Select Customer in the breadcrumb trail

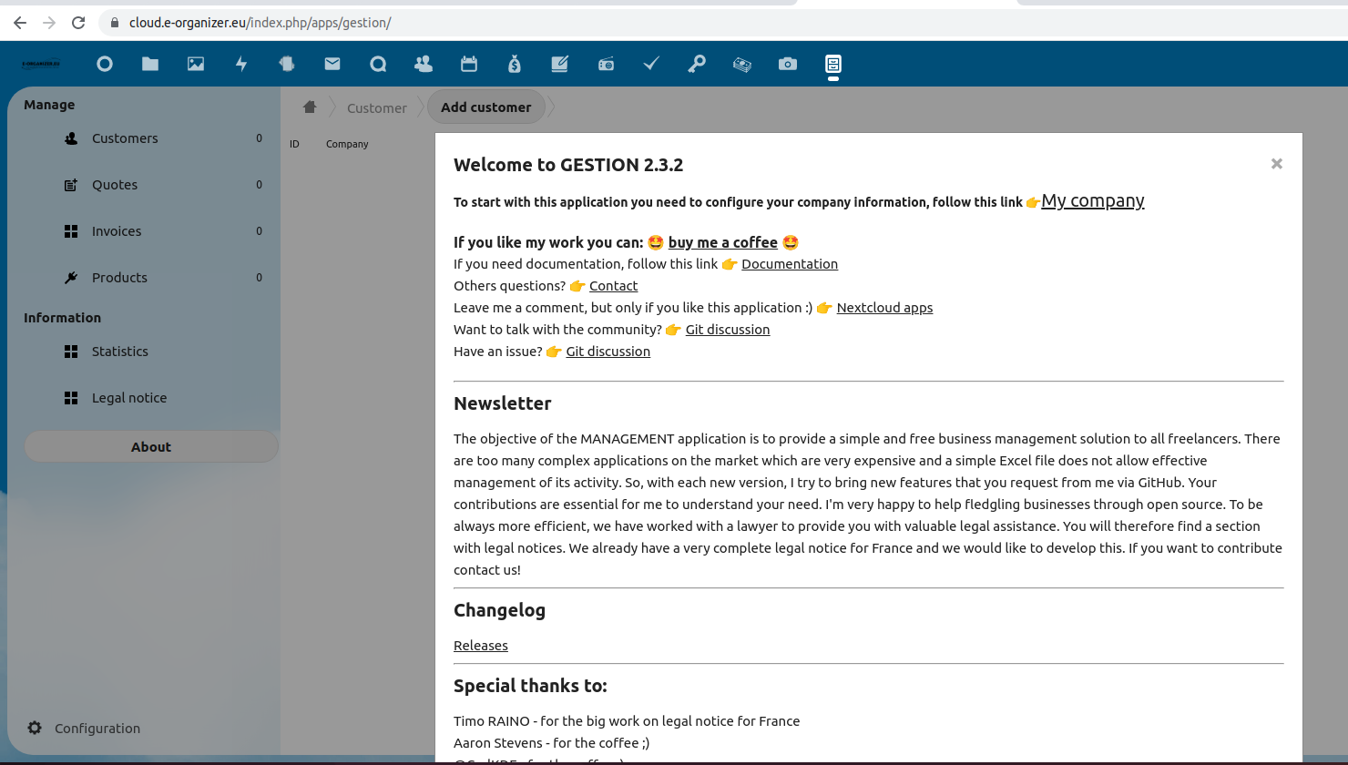[376, 107]
